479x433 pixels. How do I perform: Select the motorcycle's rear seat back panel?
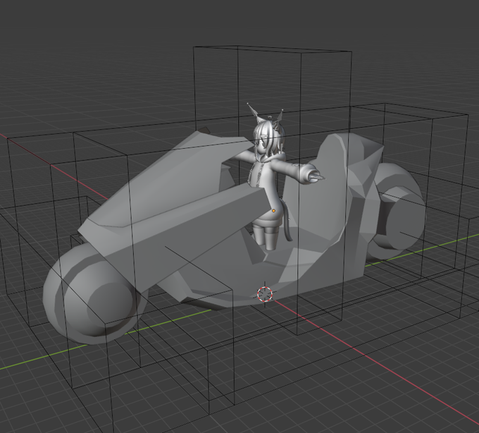click(x=318, y=187)
